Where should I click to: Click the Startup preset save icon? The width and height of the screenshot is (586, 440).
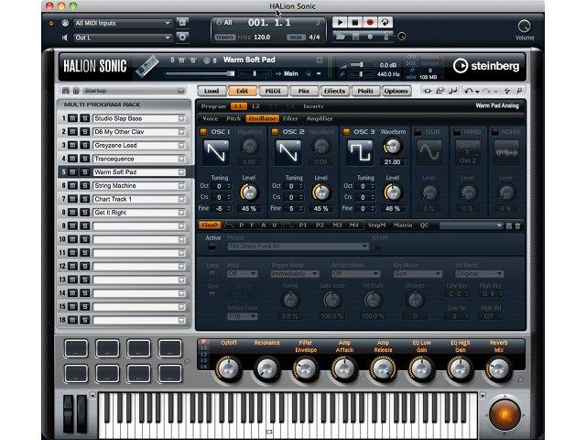tap(66, 91)
